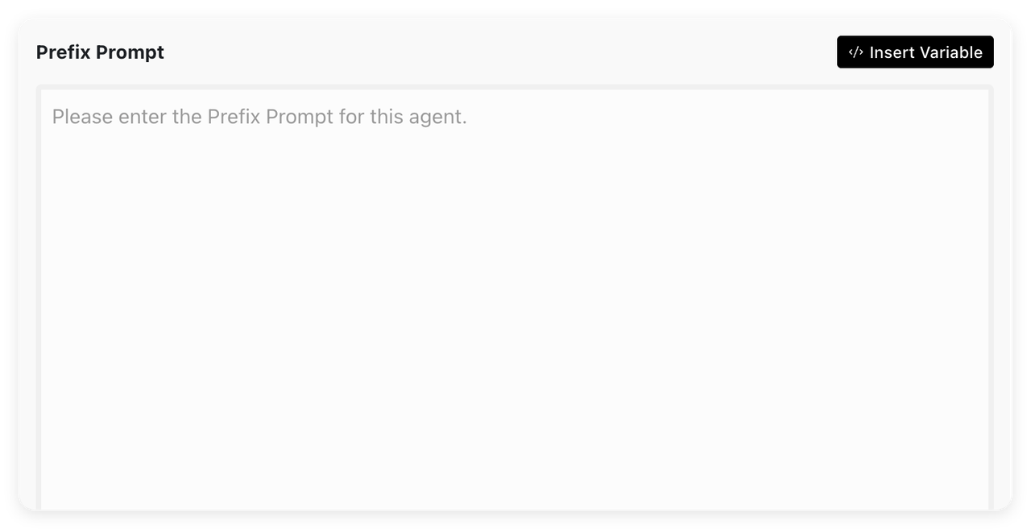The image size is (1031, 529).
Task: Open the variable inserter via the black button
Action: [915, 52]
